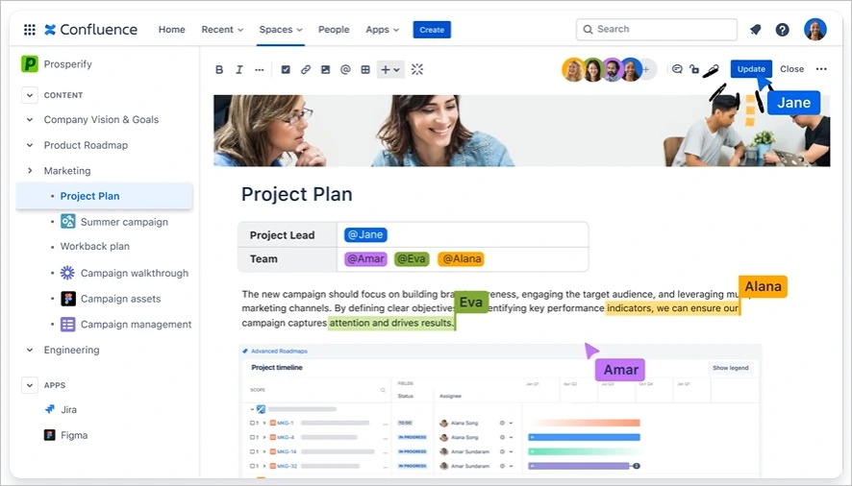This screenshot has height=486, width=852.
Task: Open the user profile avatar
Action: [815, 30]
